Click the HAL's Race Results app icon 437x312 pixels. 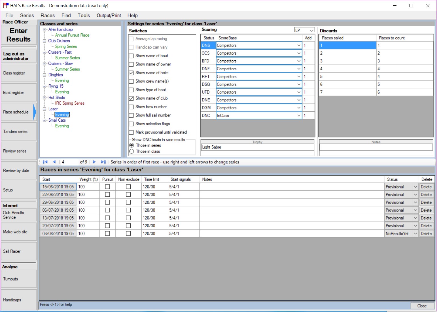[x=6, y=5]
